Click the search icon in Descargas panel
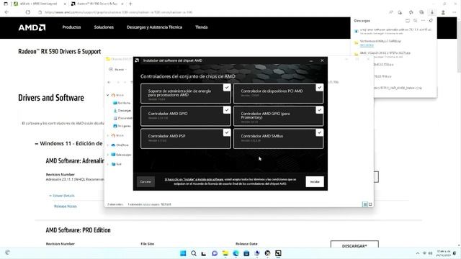 [x=415, y=21]
